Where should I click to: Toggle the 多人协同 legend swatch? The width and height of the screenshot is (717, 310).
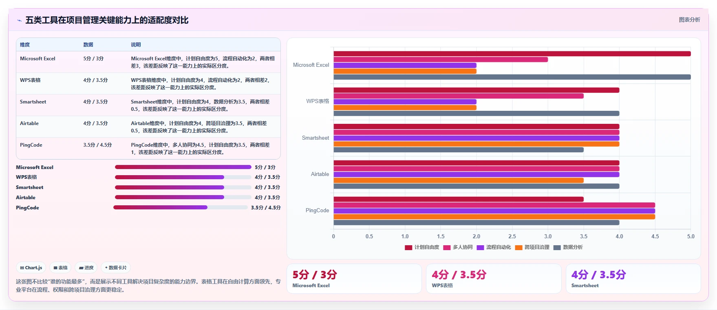click(x=447, y=248)
